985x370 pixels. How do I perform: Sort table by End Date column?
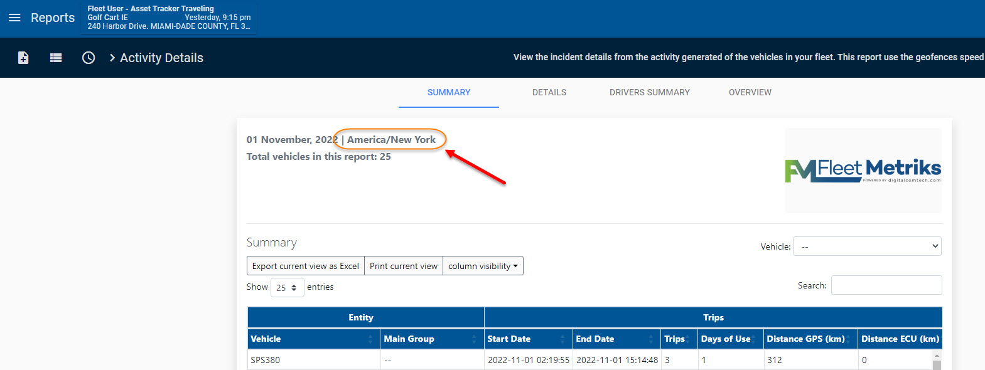tap(615, 339)
